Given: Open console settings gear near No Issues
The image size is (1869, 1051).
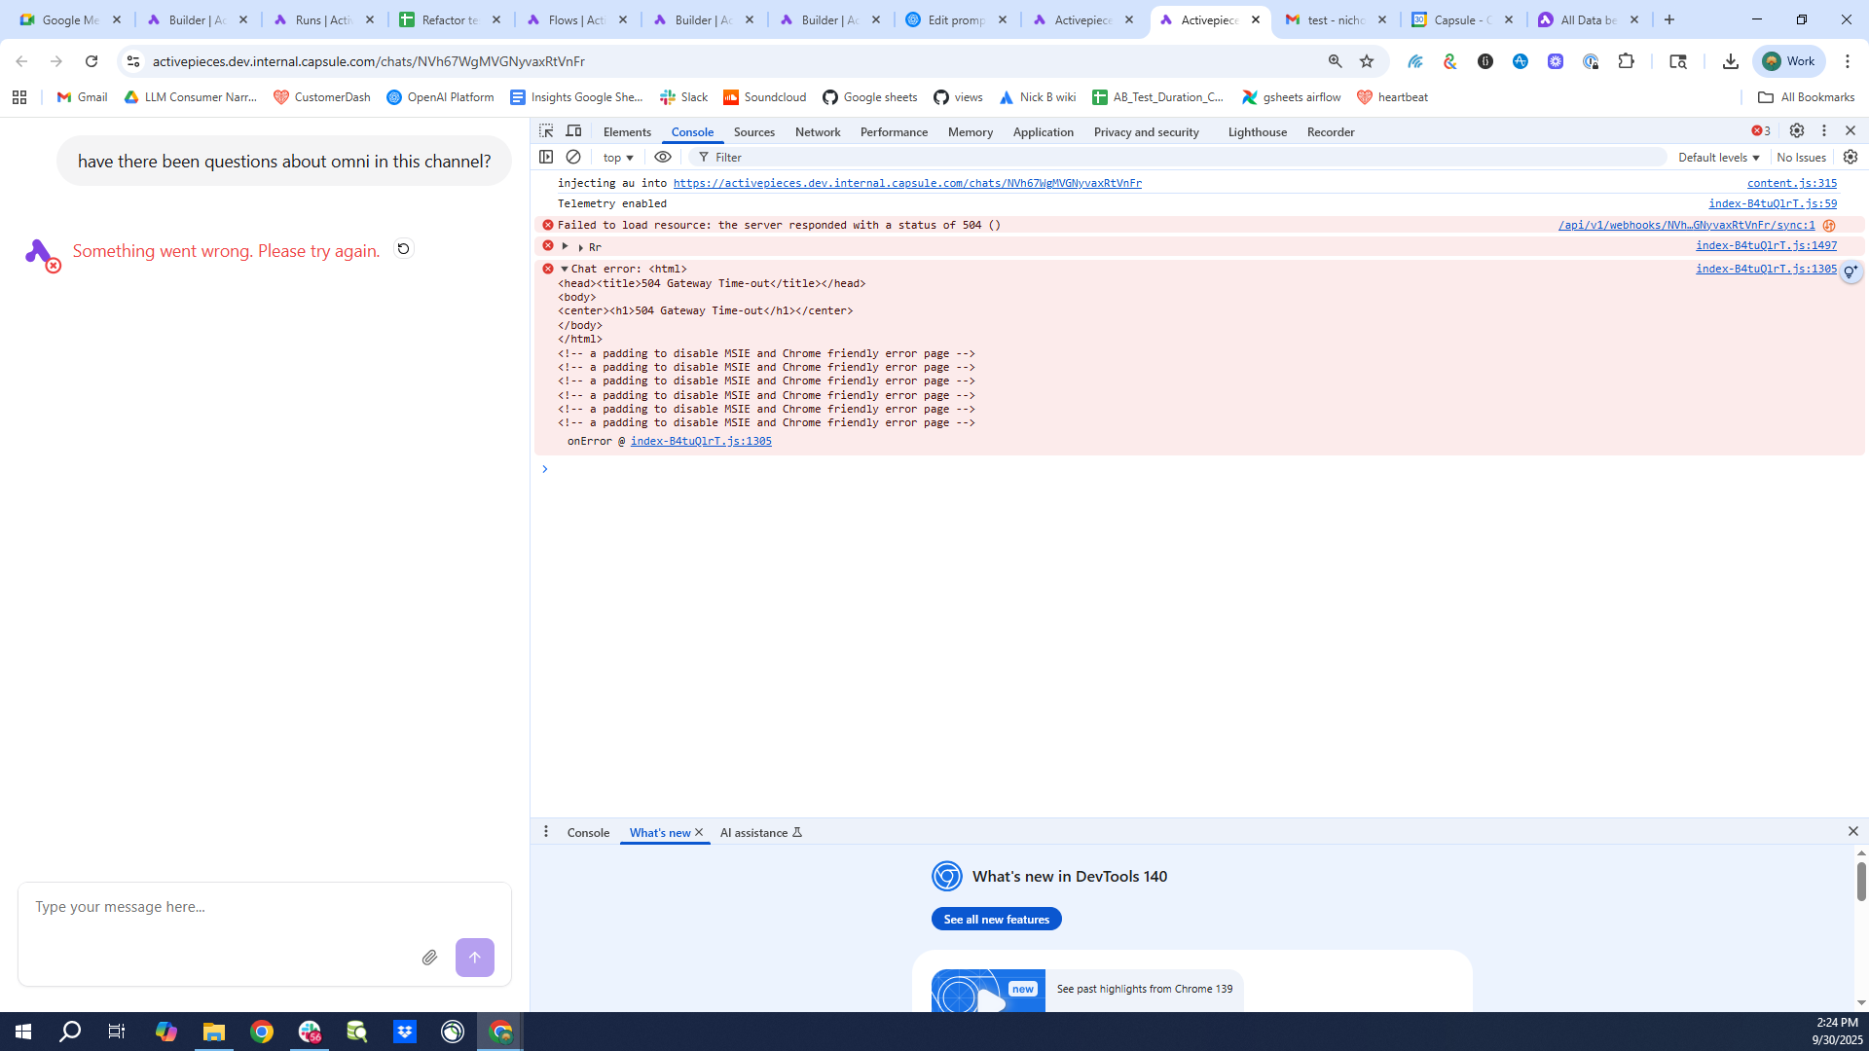Looking at the screenshot, I should coord(1851,157).
